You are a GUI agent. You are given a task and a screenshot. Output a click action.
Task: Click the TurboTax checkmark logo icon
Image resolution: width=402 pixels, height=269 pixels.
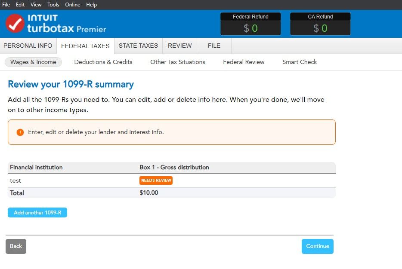click(x=15, y=24)
